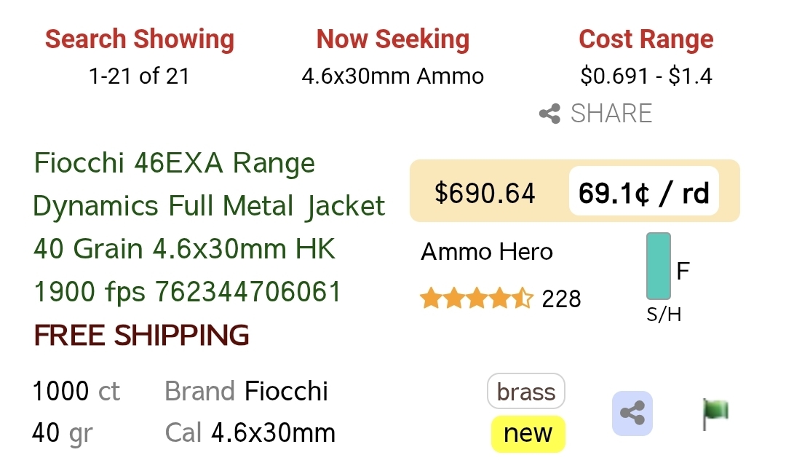
Task: Click the blue share icon button
Action: [632, 413]
